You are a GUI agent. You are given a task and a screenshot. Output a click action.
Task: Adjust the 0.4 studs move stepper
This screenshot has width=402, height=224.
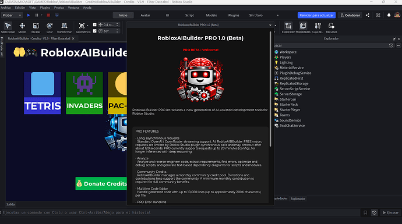[117, 24]
